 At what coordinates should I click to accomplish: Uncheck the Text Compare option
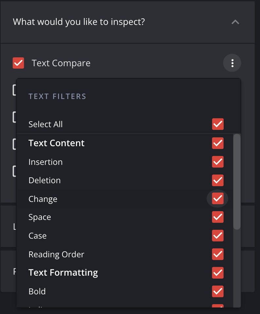point(18,63)
